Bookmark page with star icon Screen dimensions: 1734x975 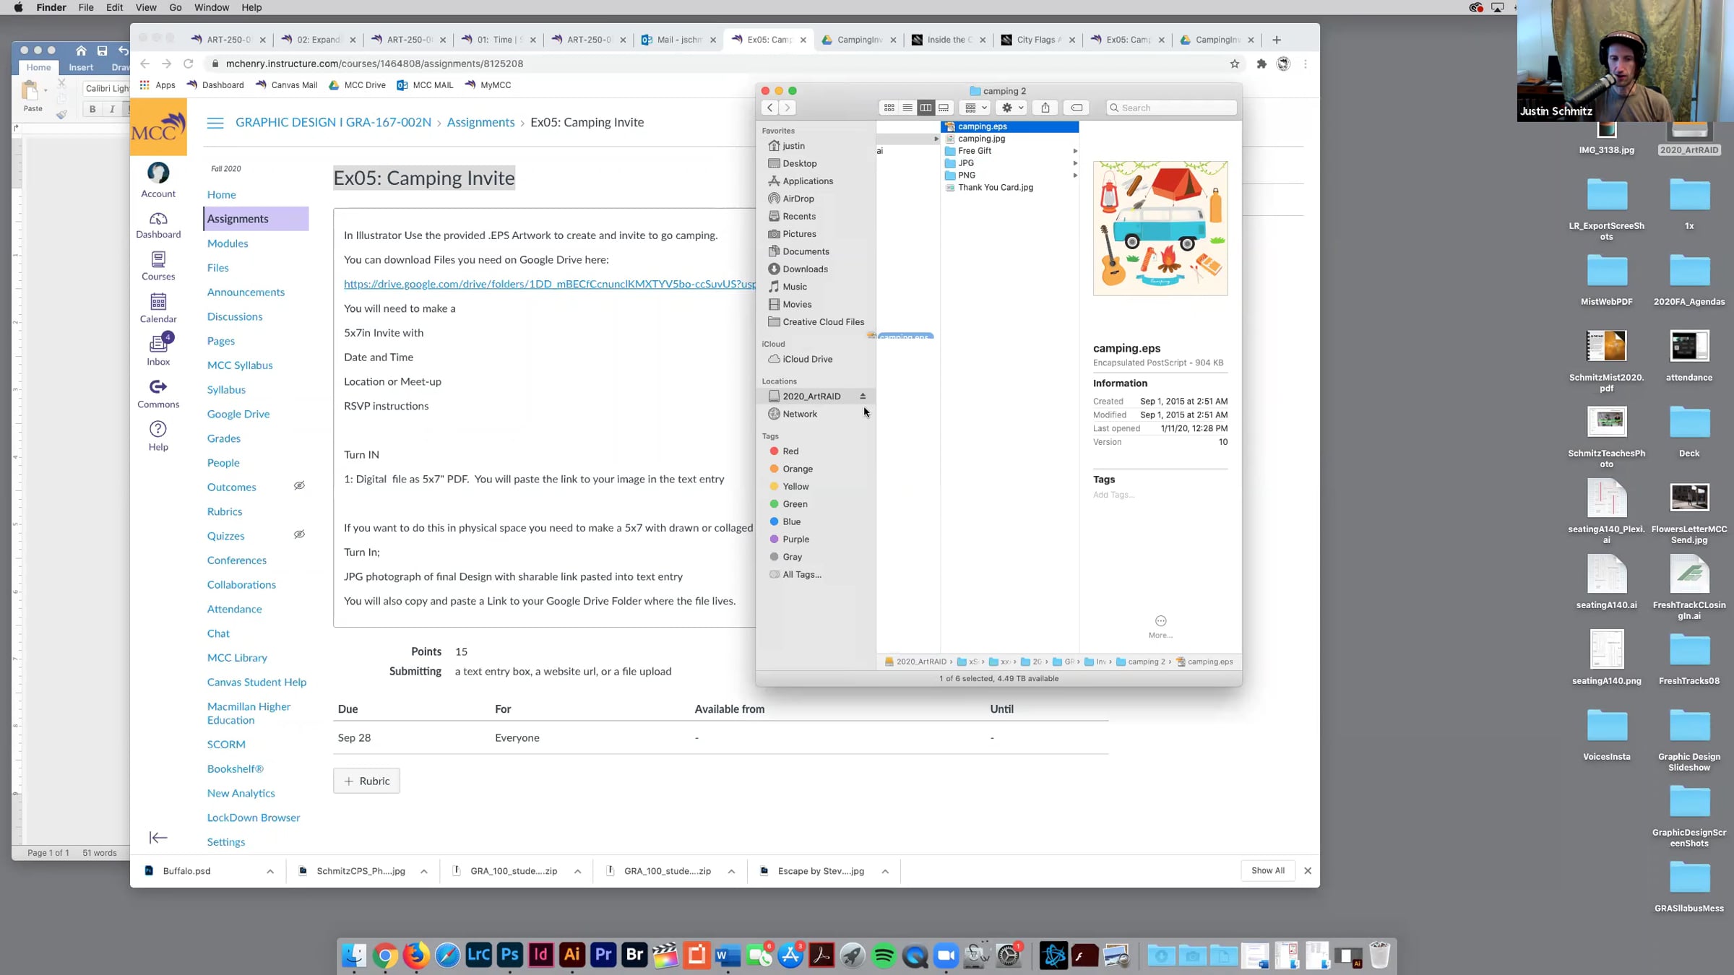(x=1235, y=64)
